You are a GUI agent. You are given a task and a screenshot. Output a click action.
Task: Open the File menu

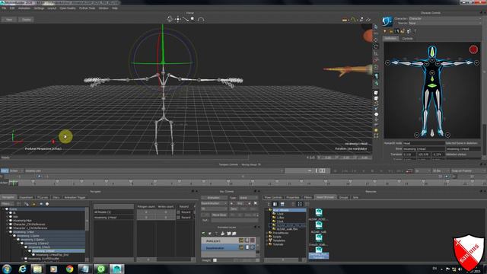tap(4, 8)
